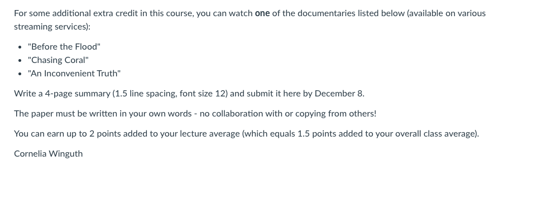Click the bullet before "An Inconvenient Truth"

(x=20, y=74)
